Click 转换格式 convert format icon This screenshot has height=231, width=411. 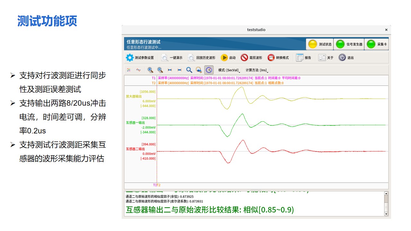pos(271,58)
